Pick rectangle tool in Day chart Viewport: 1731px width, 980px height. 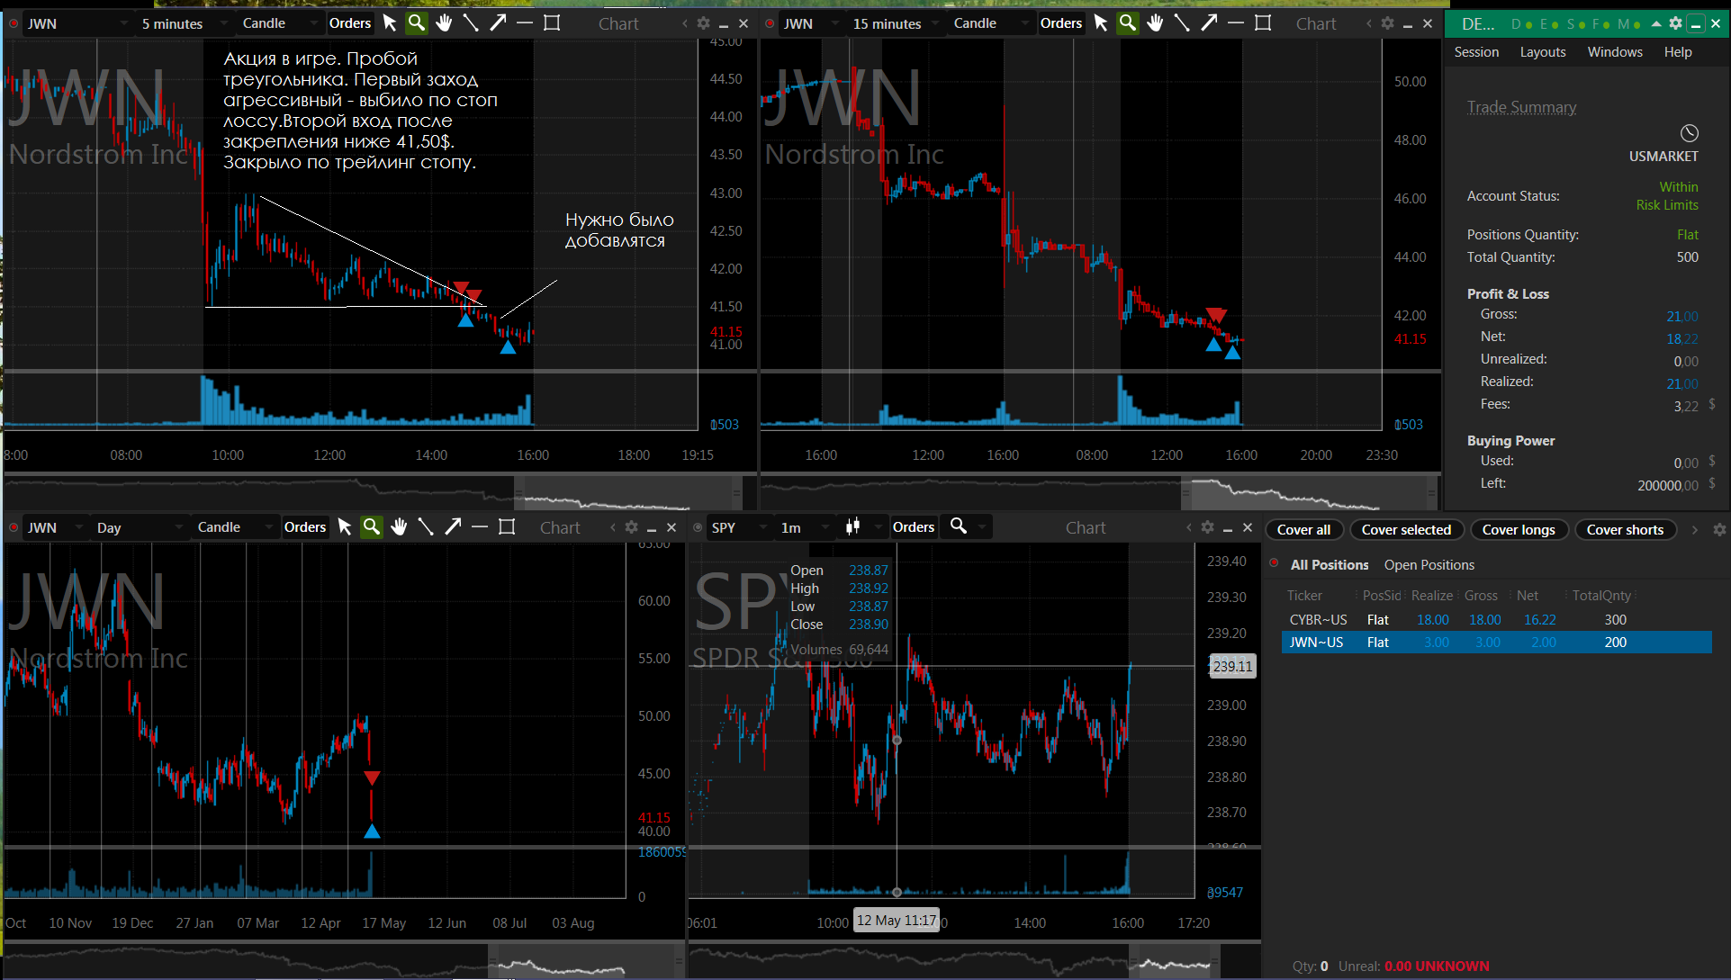tap(507, 527)
